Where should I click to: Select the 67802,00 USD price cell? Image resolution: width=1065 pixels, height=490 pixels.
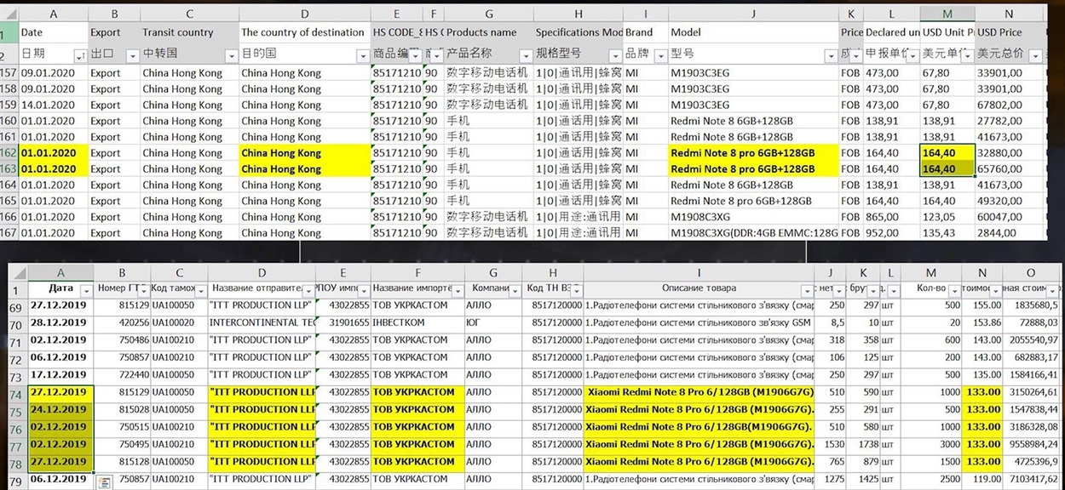pyautogui.click(x=1010, y=105)
